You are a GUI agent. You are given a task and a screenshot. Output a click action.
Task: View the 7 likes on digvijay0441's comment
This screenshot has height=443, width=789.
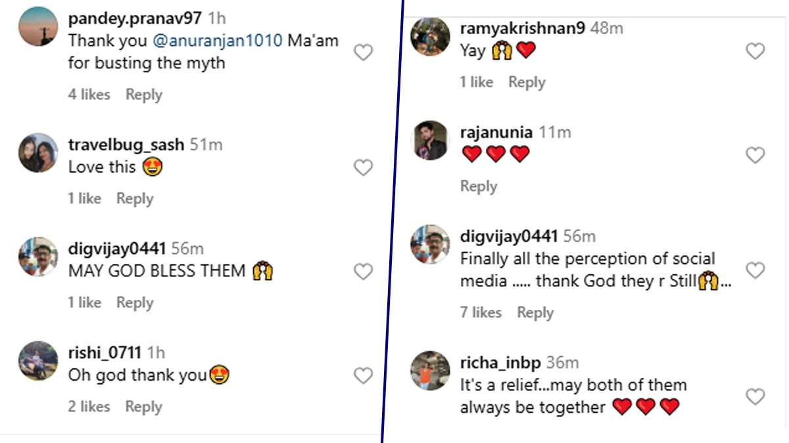coord(481,313)
